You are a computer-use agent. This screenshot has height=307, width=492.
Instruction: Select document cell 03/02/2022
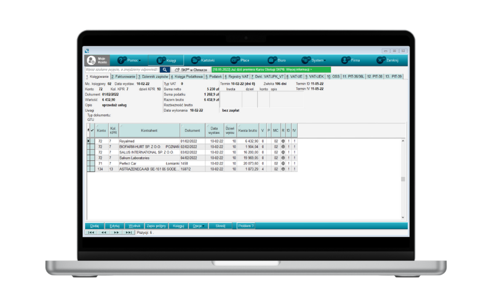[192, 152]
